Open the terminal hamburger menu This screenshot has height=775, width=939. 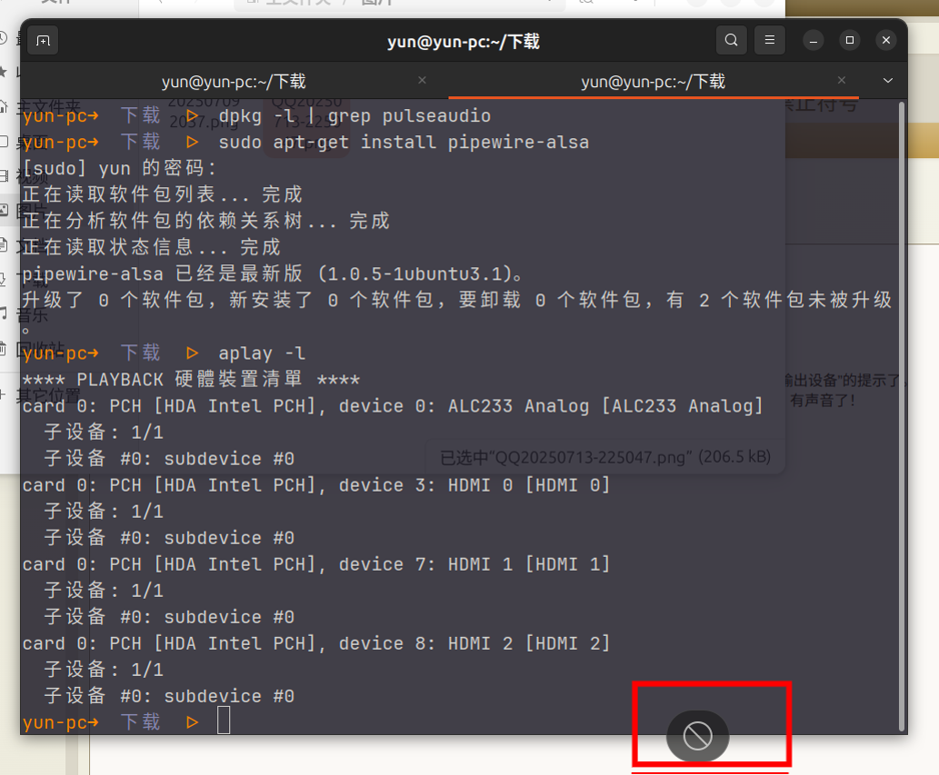click(770, 40)
